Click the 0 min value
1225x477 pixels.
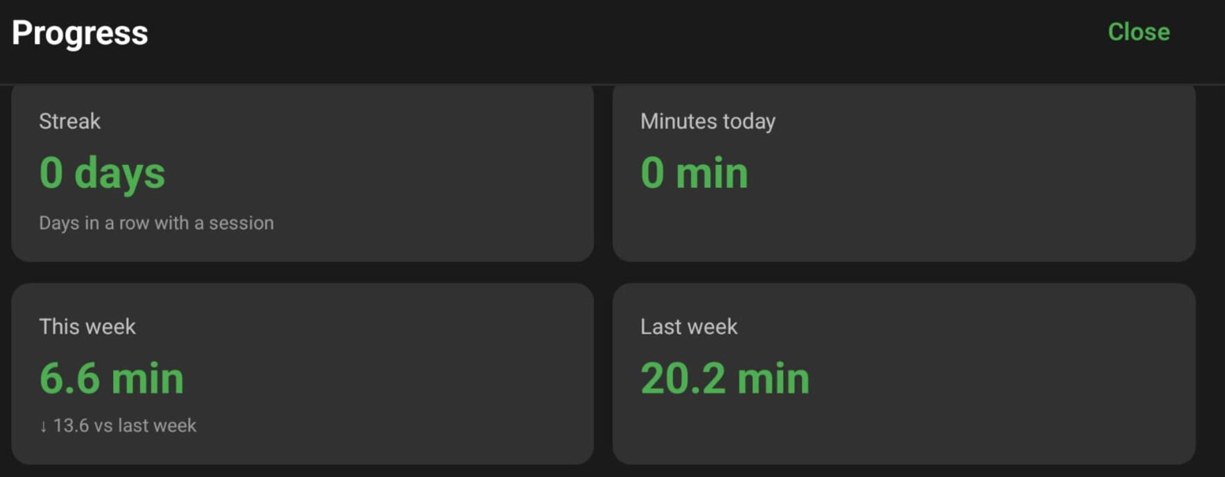[694, 173]
